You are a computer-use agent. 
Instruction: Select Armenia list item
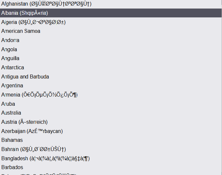[x=111, y=95]
